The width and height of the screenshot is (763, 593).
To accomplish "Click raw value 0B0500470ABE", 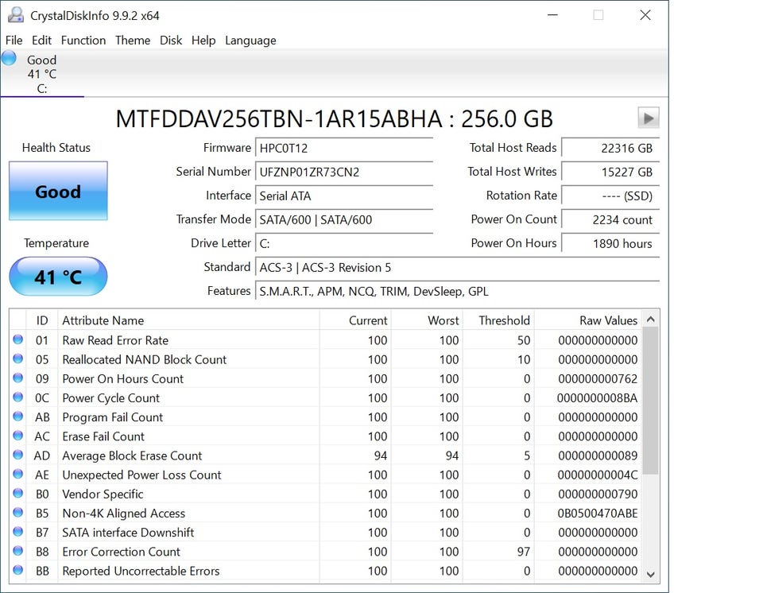I will point(598,514).
